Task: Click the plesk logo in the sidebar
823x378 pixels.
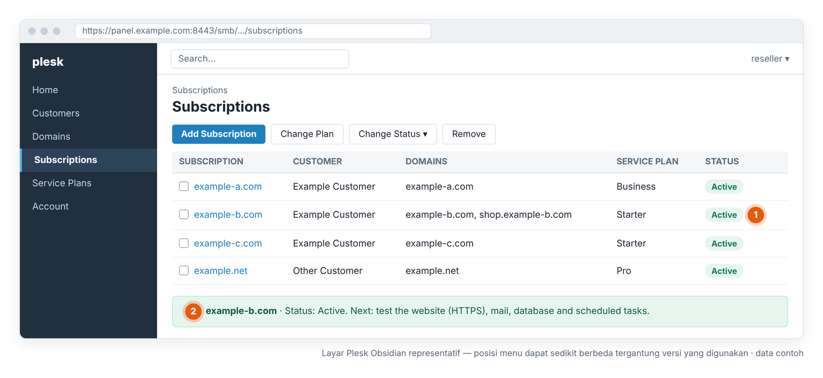Action: click(x=48, y=62)
